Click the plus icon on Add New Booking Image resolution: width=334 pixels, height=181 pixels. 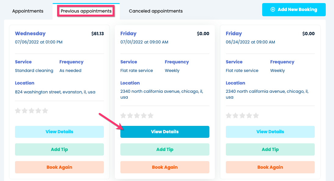[x=273, y=9]
